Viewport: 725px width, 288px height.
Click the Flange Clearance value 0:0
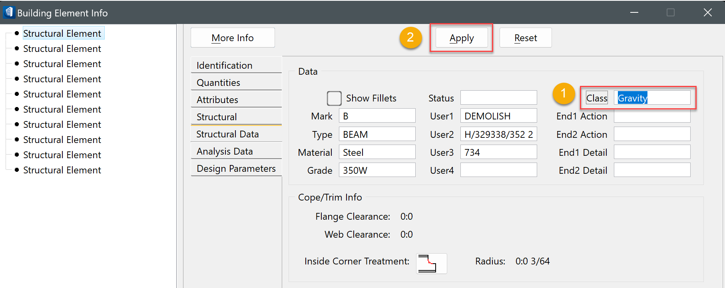[x=406, y=216]
